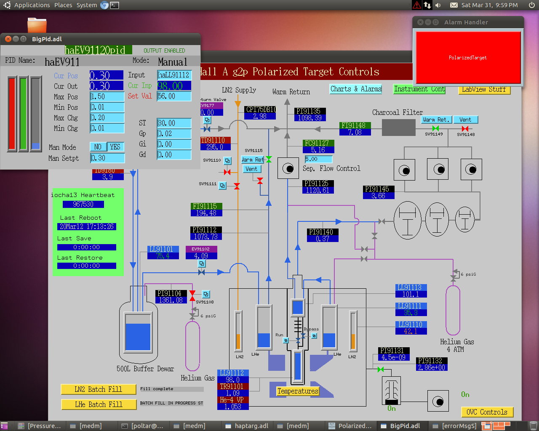Open the Applications menu
Viewport: 539px width, 431px height.
[x=32, y=5]
